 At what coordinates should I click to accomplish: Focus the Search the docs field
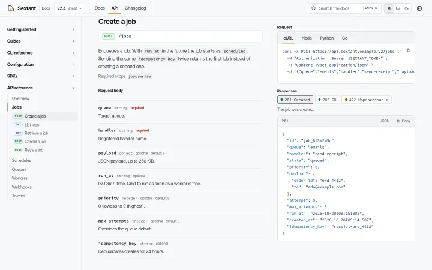click(344, 8)
